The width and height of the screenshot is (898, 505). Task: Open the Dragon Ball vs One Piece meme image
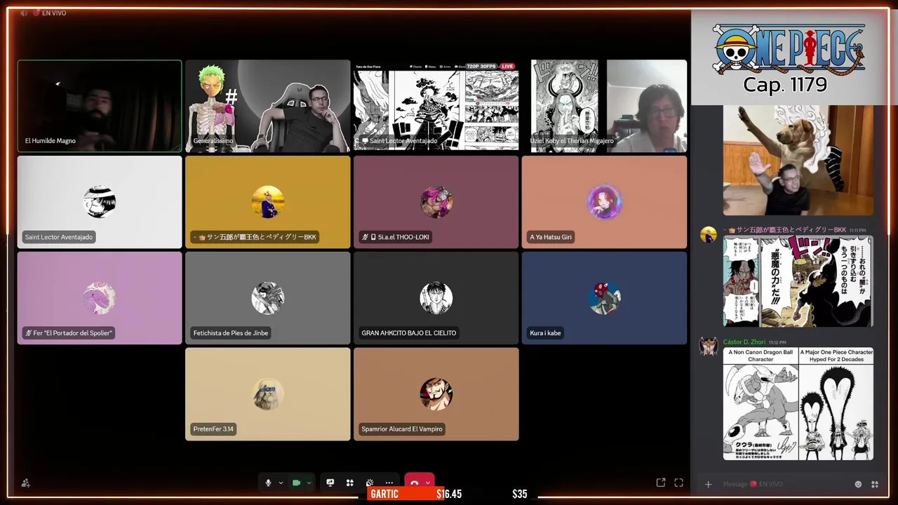pyautogui.click(x=798, y=403)
